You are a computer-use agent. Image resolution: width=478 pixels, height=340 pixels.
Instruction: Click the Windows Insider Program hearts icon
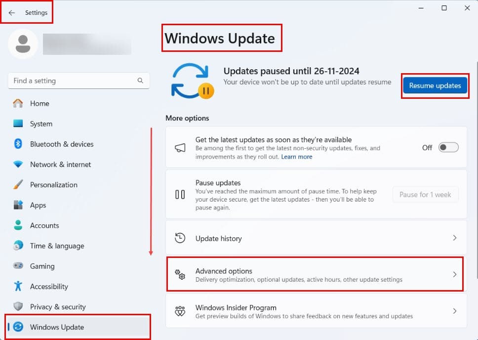point(180,311)
